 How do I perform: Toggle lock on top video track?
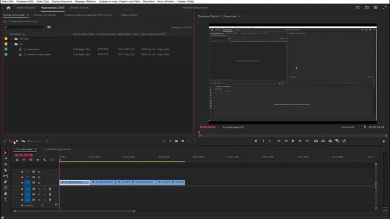(x=22, y=172)
